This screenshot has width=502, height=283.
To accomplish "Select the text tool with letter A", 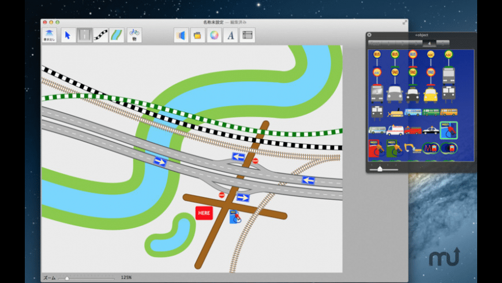I will tap(231, 35).
